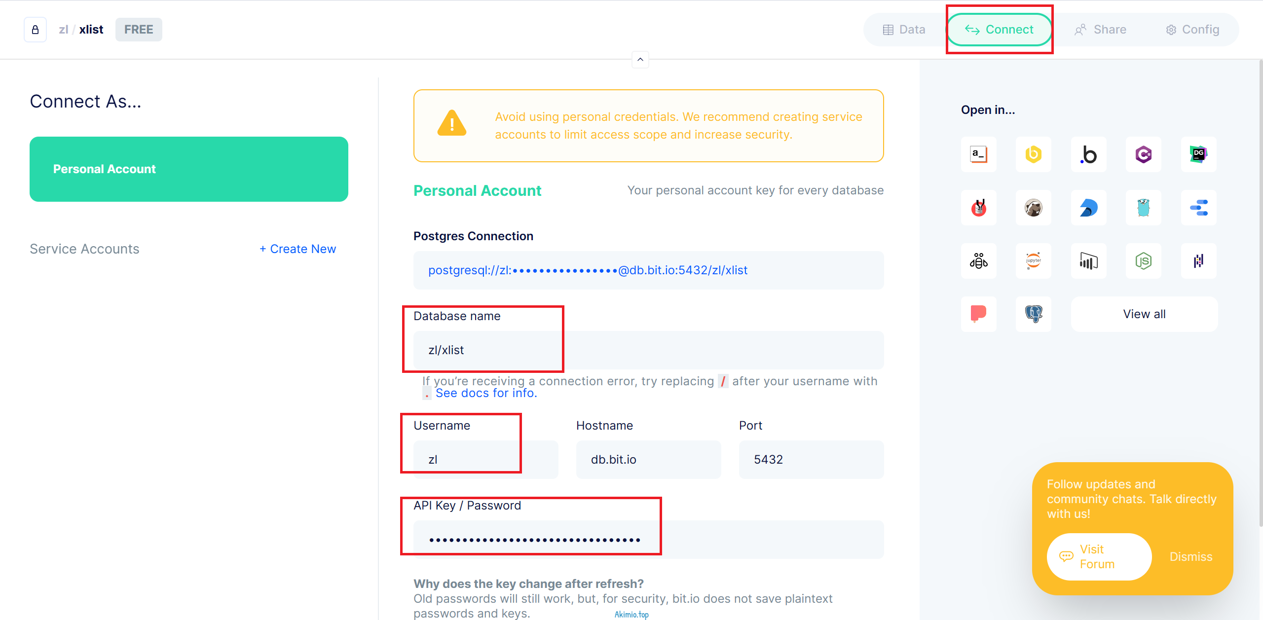The height and width of the screenshot is (620, 1263).
Task: Open database with C#
Action: (1143, 154)
